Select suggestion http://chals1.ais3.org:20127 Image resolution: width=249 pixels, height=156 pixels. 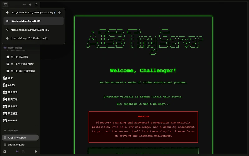click(34, 21)
